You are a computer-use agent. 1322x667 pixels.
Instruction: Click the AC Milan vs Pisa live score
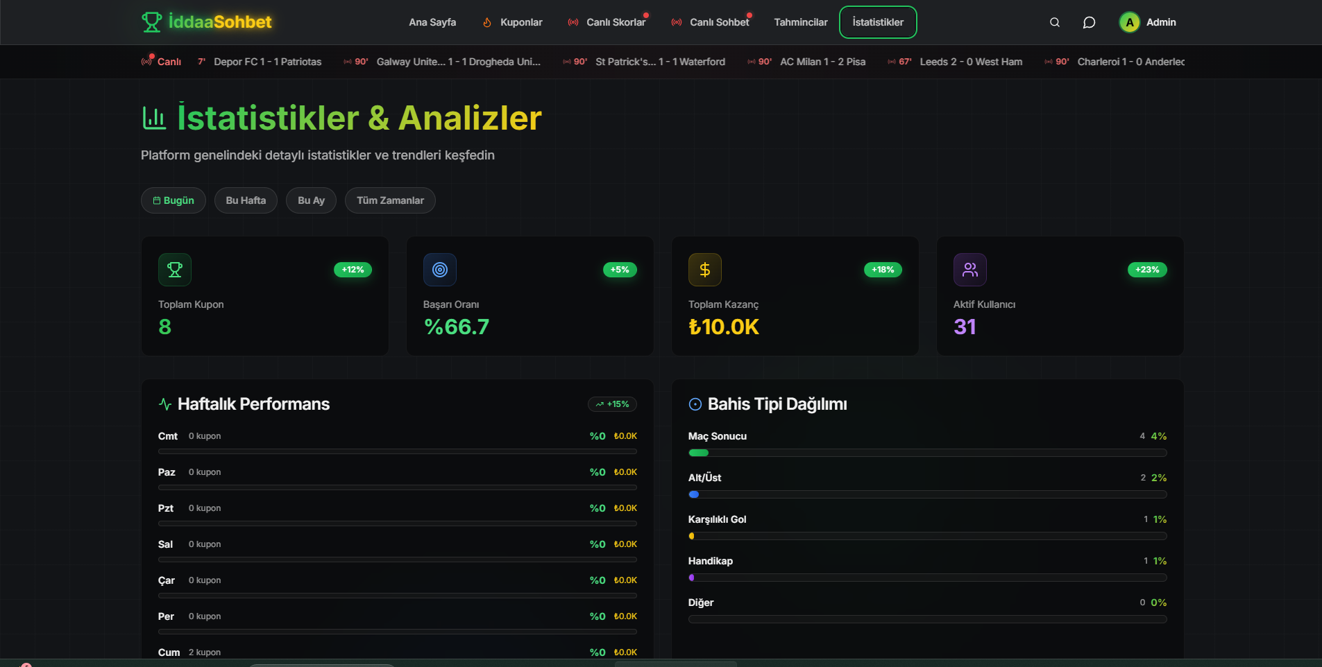pos(822,62)
